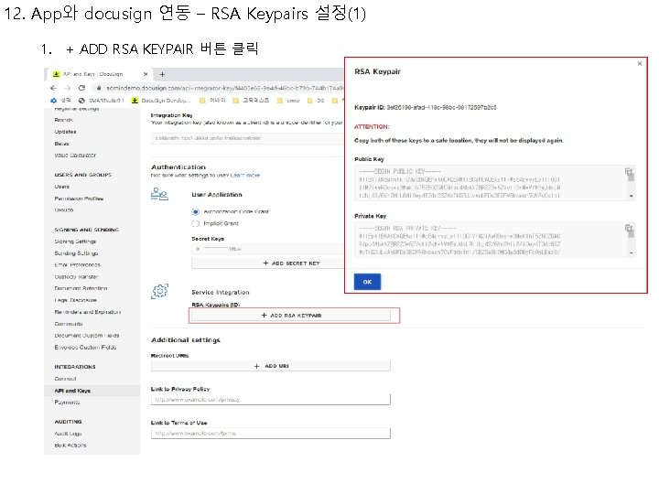Open Envelope Custom Fields in sidebar

[x=85, y=348]
